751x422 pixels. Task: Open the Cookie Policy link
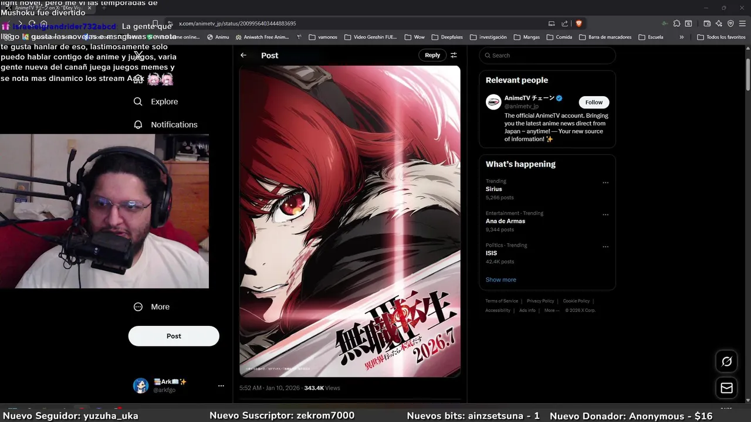click(576, 301)
